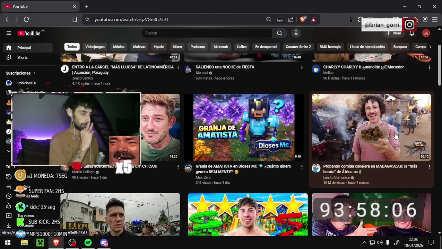Click the address bar URL
This screenshot has height=249, width=442.
click(x=131, y=19)
